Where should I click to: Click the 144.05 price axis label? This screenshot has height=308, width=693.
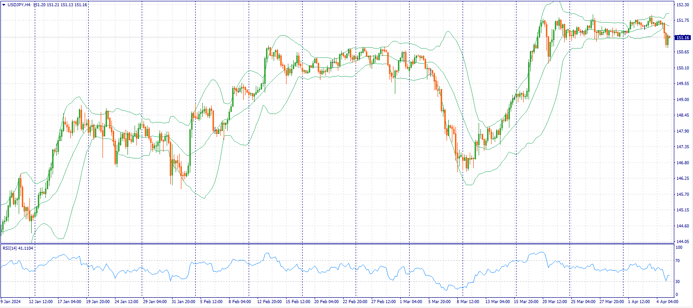click(x=682, y=242)
